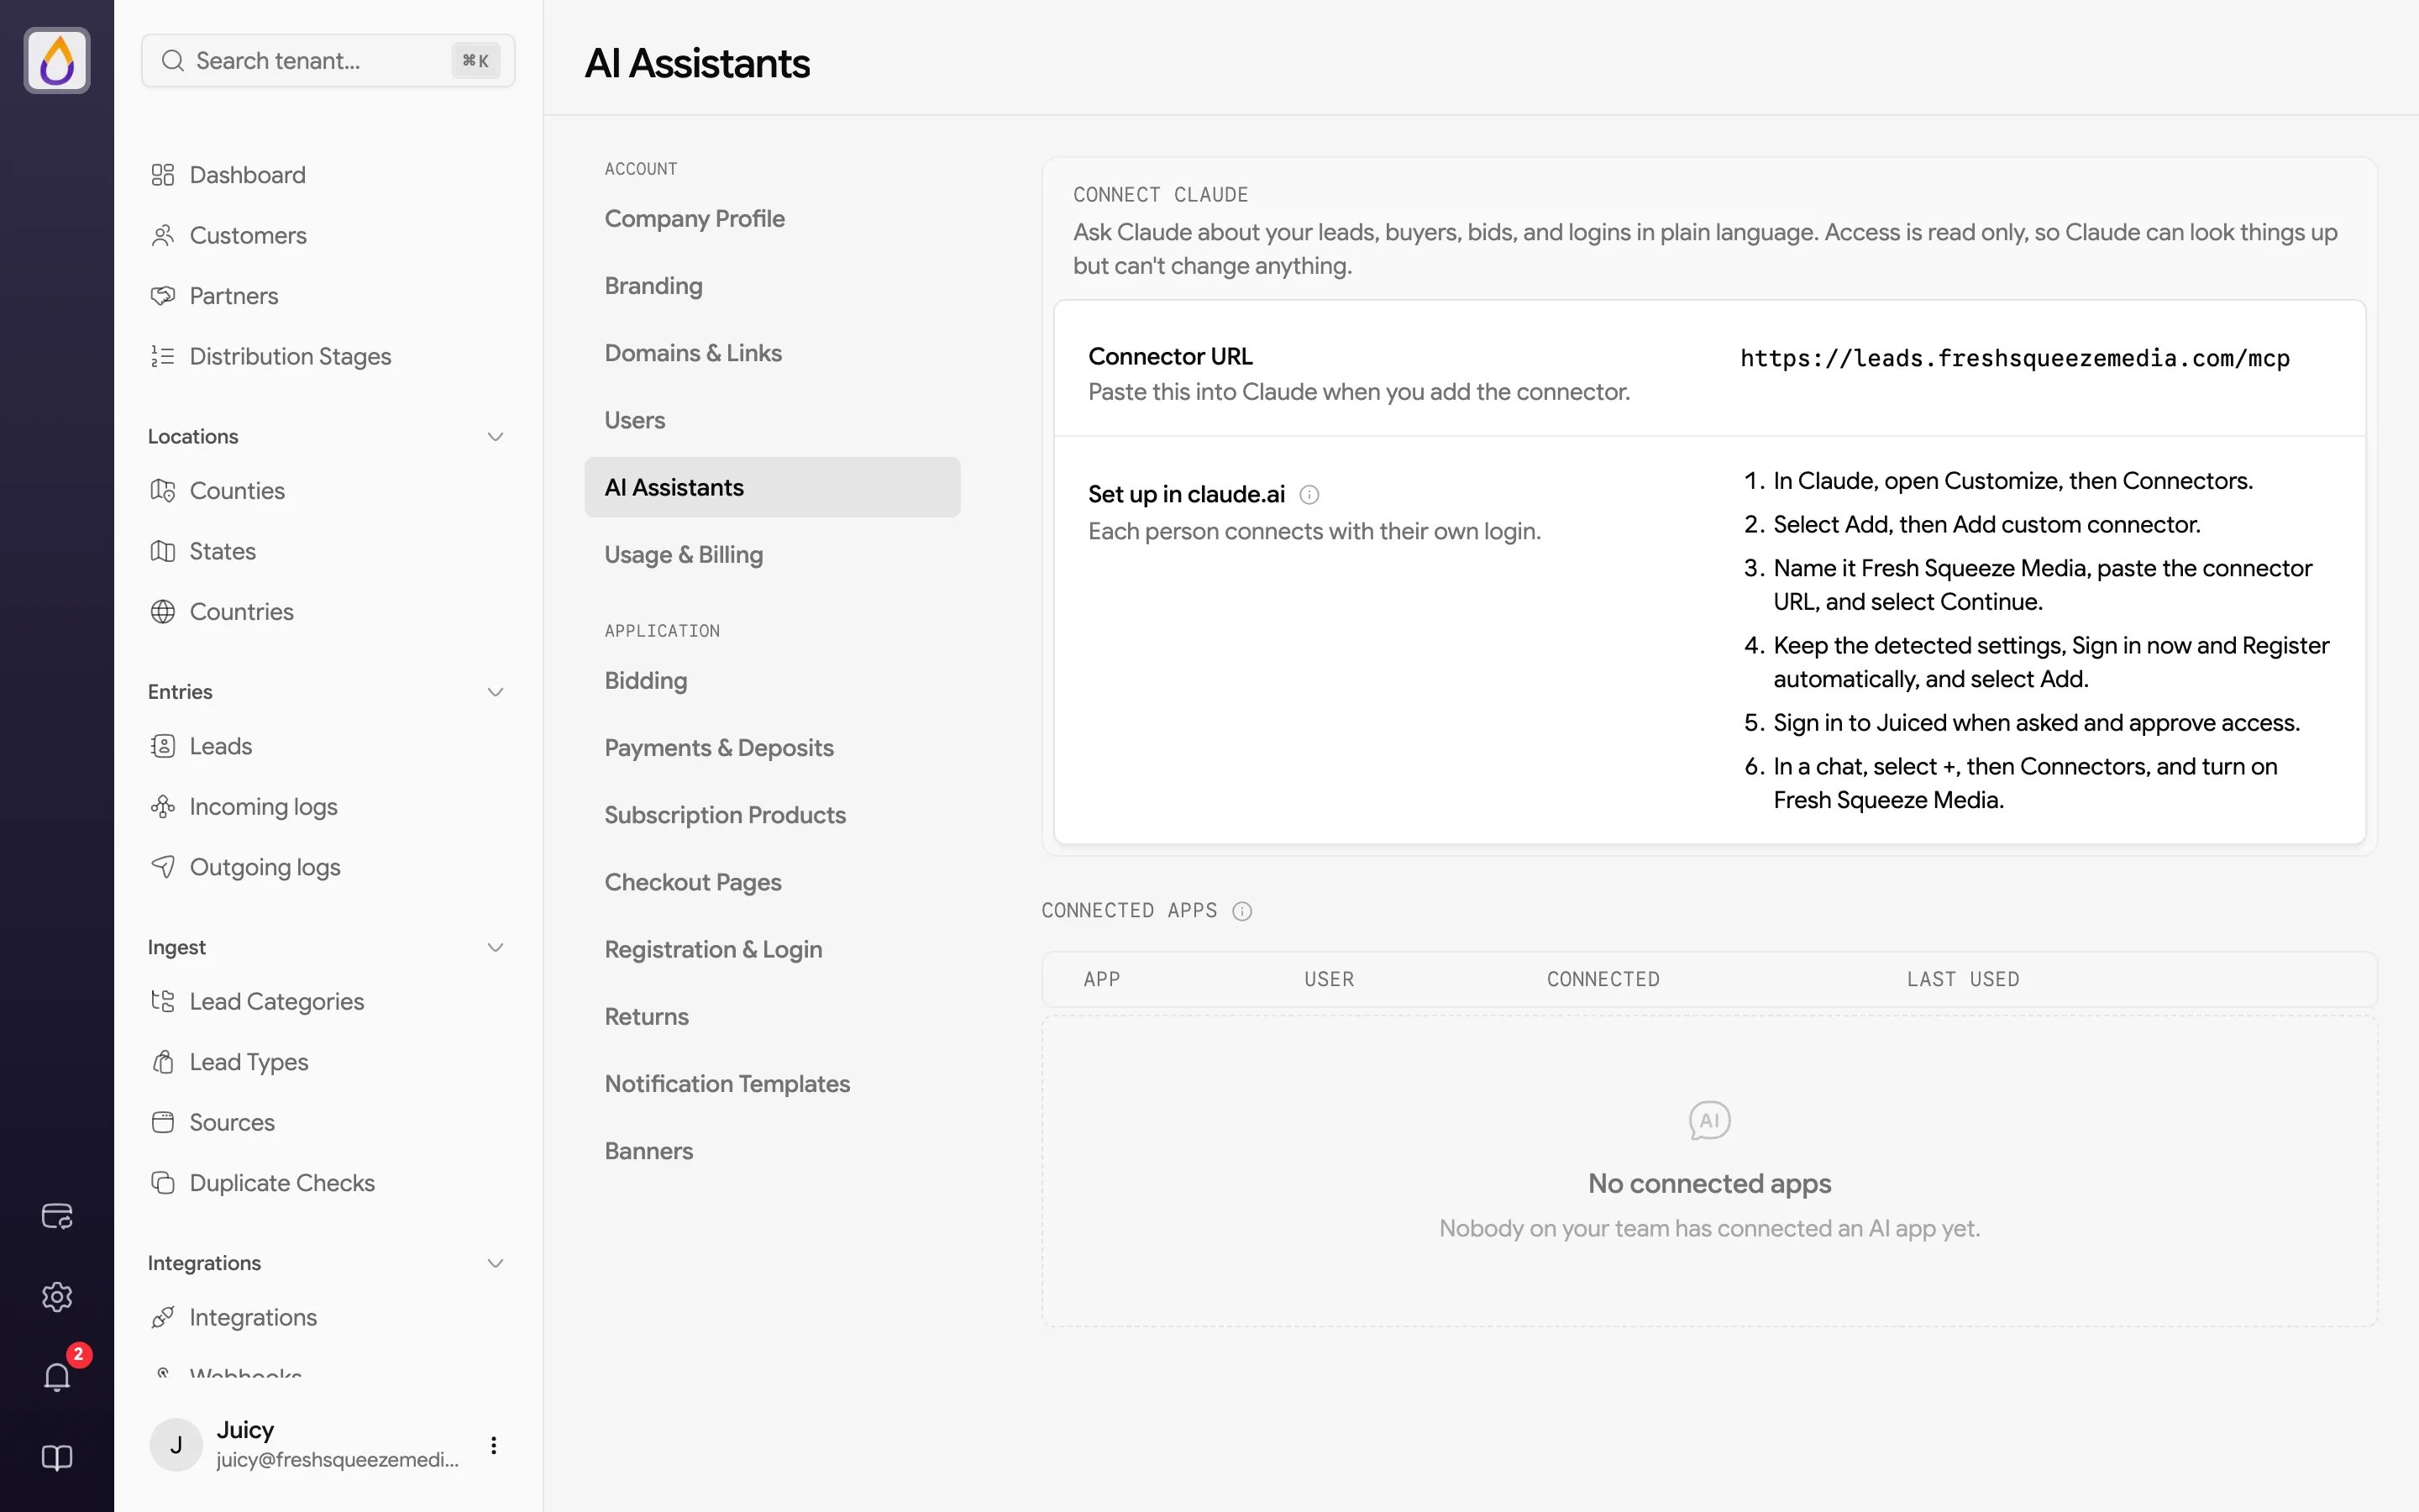
Task: Focus the Search tenant field
Action: coord(328,61)
